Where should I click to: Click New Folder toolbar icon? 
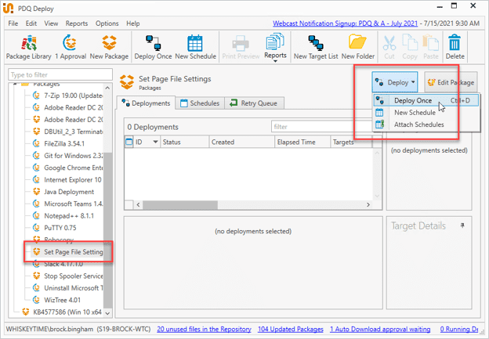click(357, 47)
